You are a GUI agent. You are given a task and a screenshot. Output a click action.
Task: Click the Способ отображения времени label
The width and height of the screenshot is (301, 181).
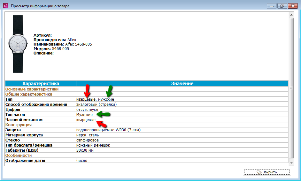[x=36, y=105]
